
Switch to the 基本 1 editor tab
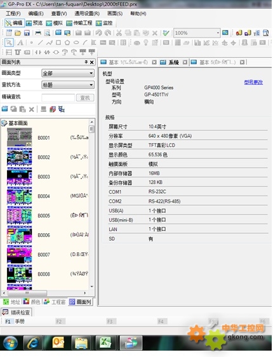(x=124, y=62)
